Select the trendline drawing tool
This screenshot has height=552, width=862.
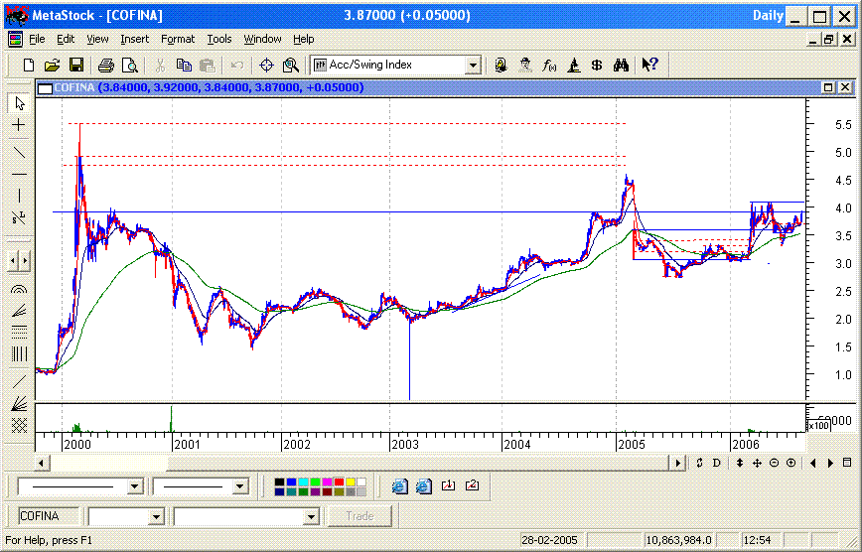point(18,152)
